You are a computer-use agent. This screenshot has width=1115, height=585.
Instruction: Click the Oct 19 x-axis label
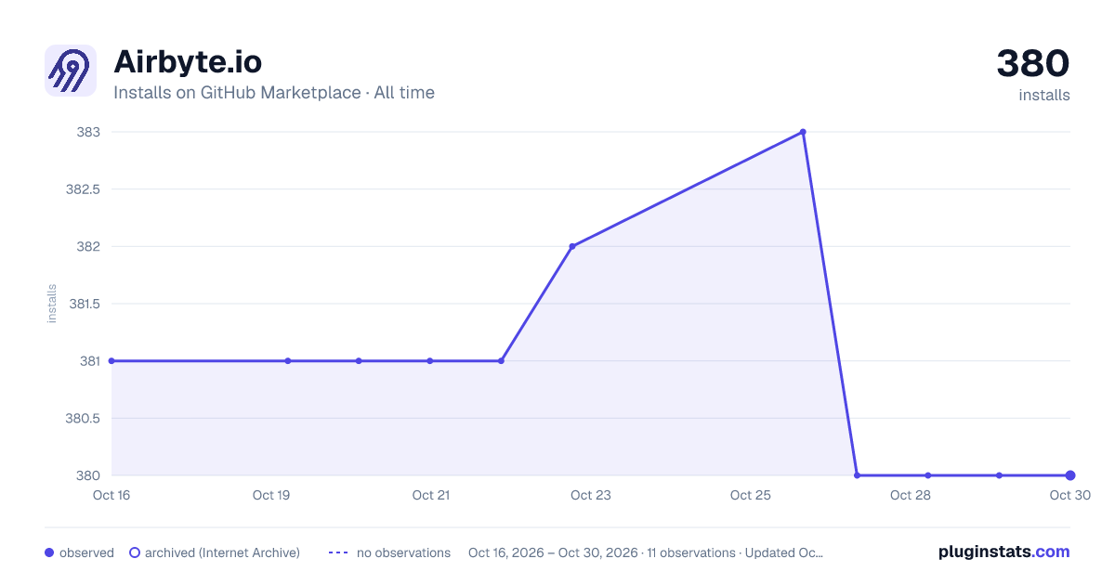click(271, 495)
